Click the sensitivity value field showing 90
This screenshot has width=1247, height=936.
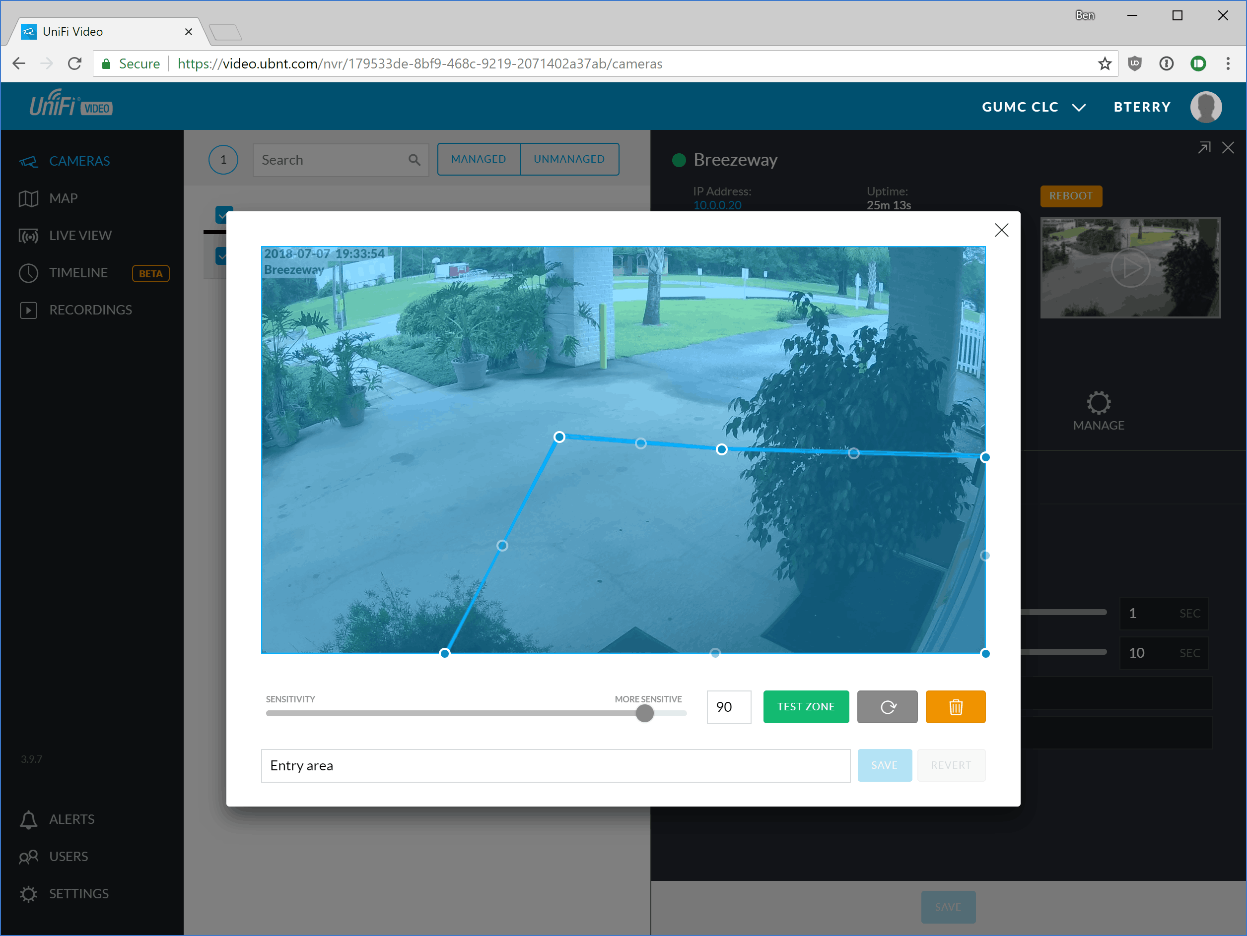(728, 706)
